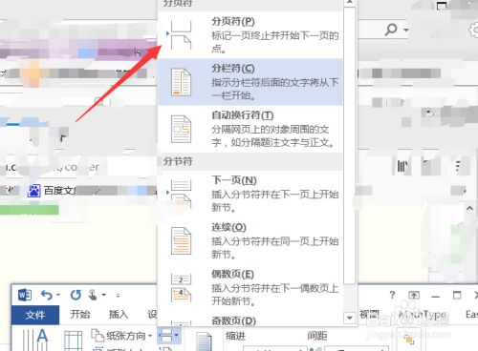Open Customize Quick Access Toolbar dropdown
The image size is (478, 351).
(118, 296)
